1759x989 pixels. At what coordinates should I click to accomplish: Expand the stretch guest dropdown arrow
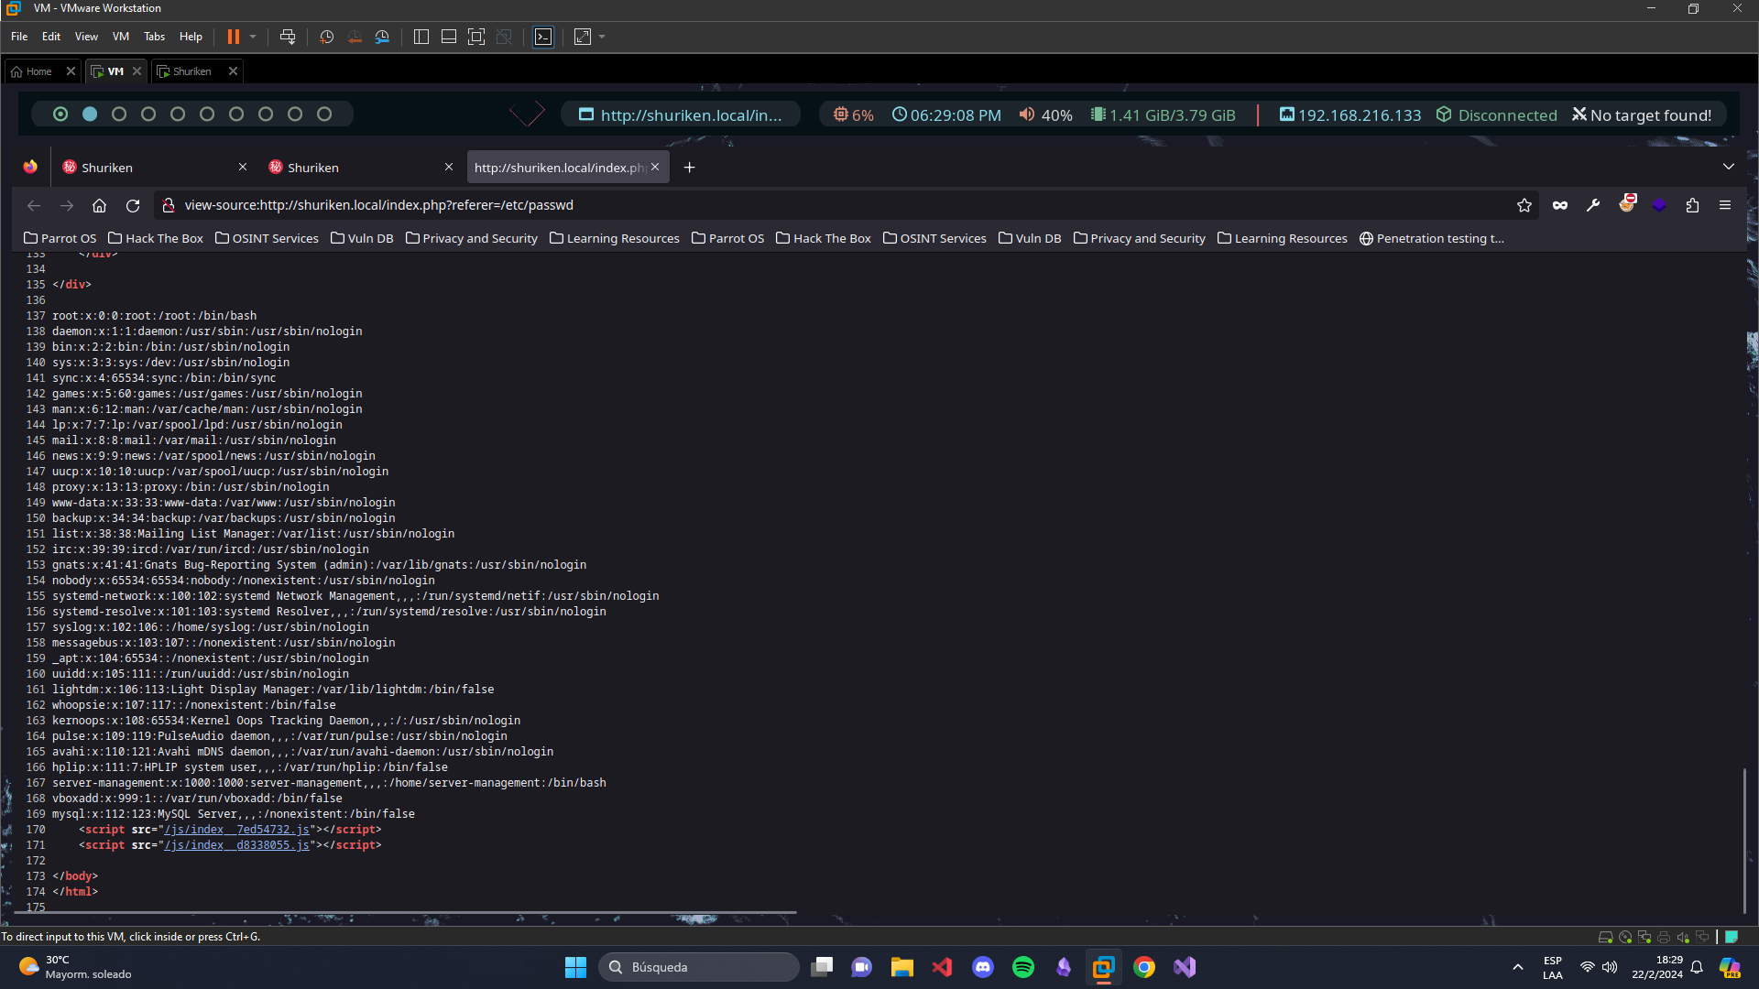(x=602, y=37)
